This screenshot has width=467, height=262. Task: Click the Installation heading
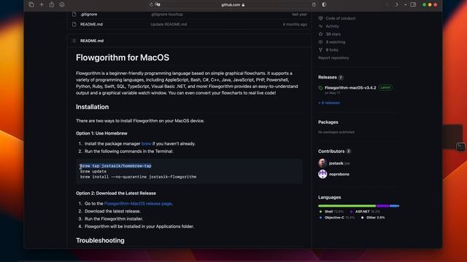(93, 107)
